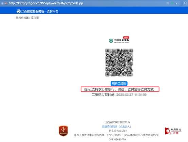Click the platform logo icon in blue header

[19, 11]
